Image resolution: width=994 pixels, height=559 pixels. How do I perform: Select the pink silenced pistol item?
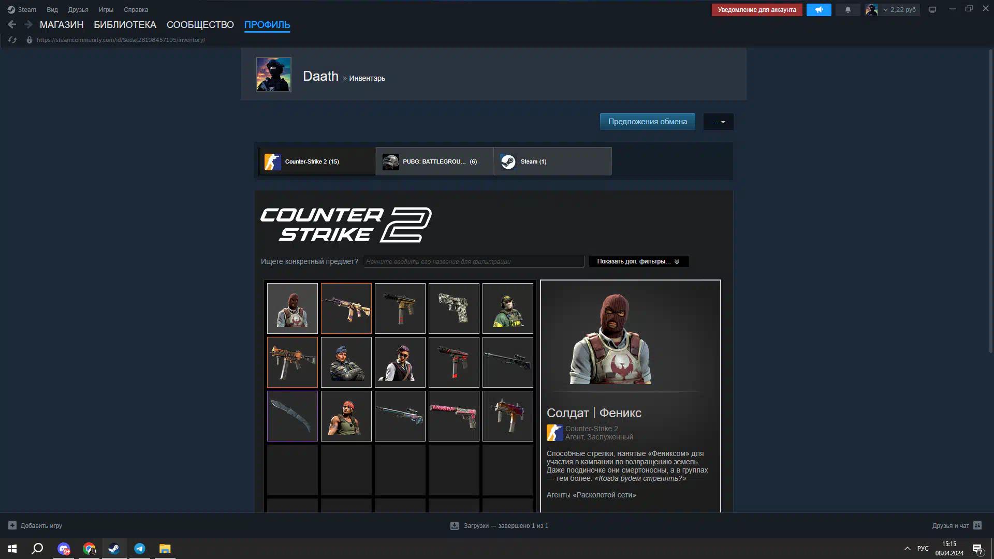coord(454,416)
